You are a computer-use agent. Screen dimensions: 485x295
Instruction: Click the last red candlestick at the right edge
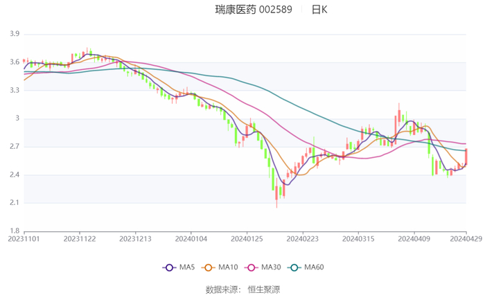coord(466,156)
